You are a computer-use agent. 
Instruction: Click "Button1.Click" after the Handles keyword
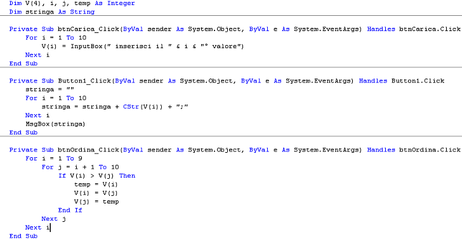coord(418,81)
